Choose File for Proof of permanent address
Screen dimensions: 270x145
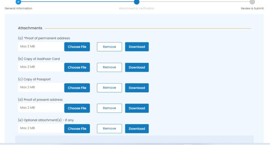77,47
